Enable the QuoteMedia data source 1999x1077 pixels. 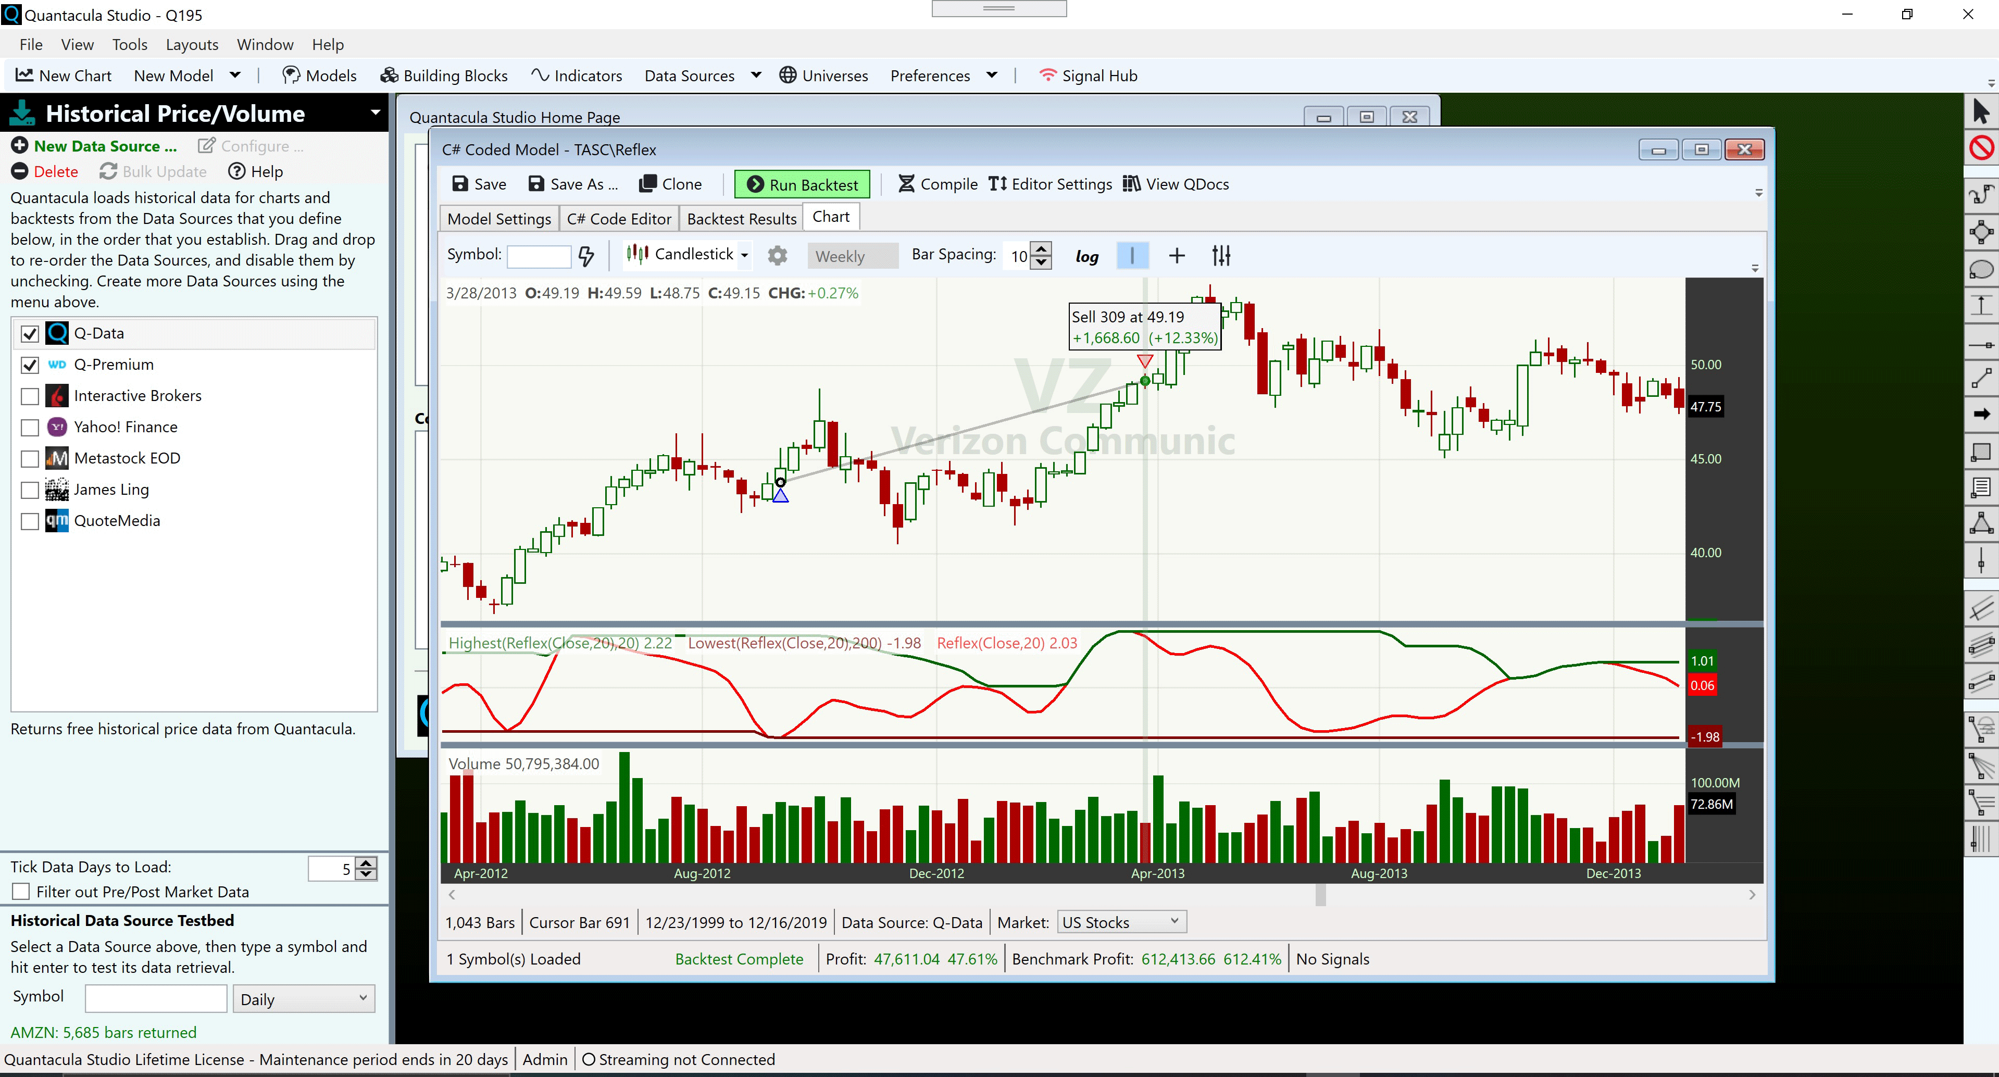[x=30, y=521]
